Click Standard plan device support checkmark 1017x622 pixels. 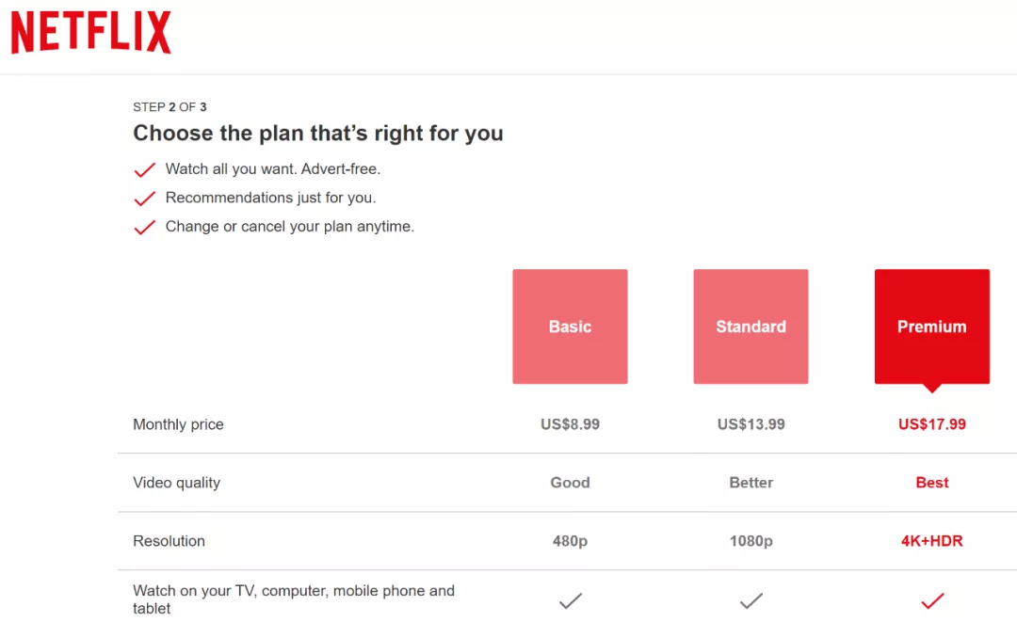point(751,600)
